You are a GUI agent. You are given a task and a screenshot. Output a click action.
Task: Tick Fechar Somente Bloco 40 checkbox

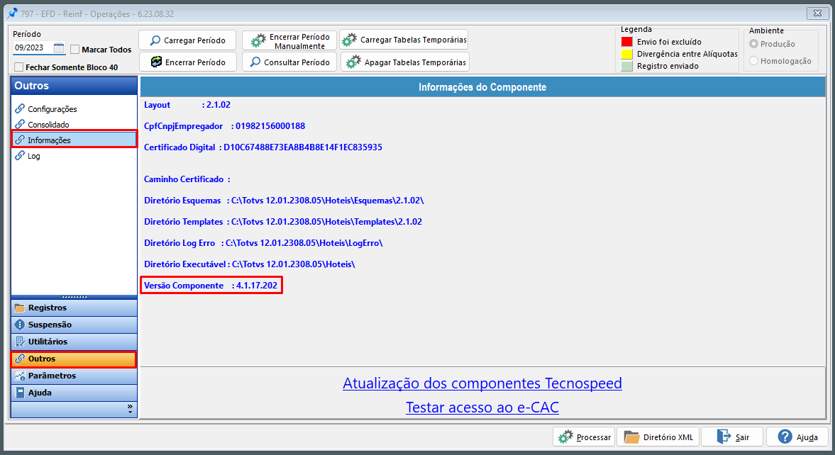tap(19, 67)
